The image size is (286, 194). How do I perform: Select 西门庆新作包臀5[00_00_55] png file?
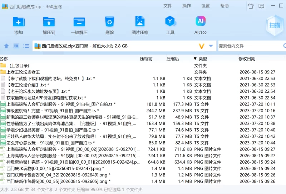click(143, 182)
